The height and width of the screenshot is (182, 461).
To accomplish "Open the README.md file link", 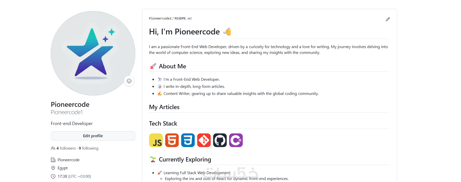I will coord(183,18).
